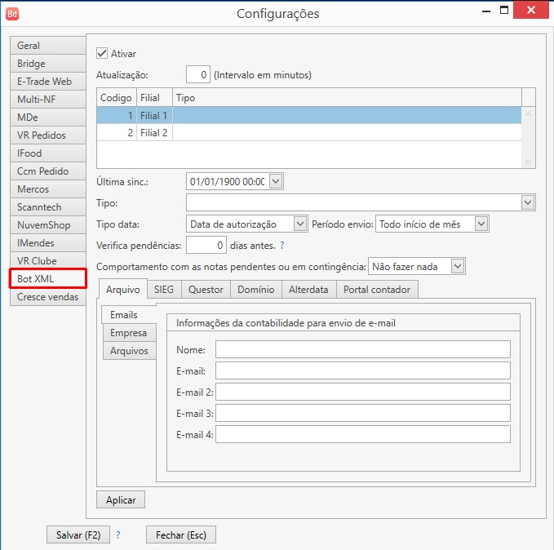Click the Bd app icon in title bar
This screenshot has height=550, width=554.
tap(12, 14)
